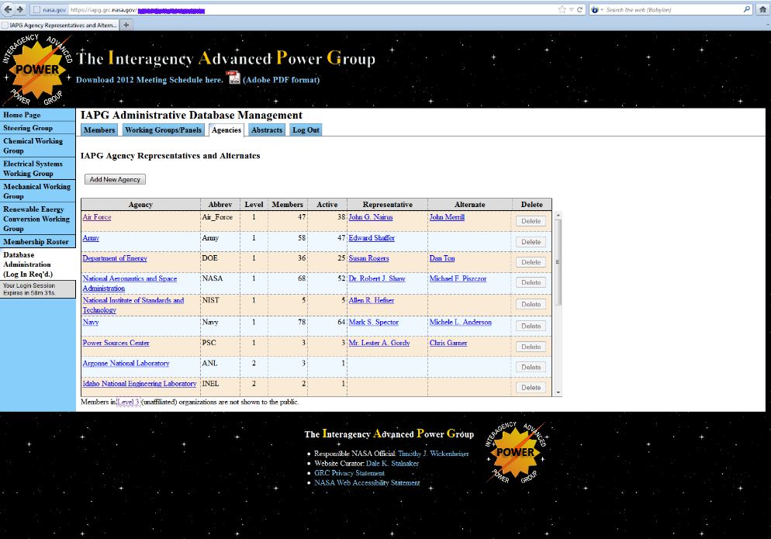
Task: Delete the Department of Energy row
Action: (531, 262)
